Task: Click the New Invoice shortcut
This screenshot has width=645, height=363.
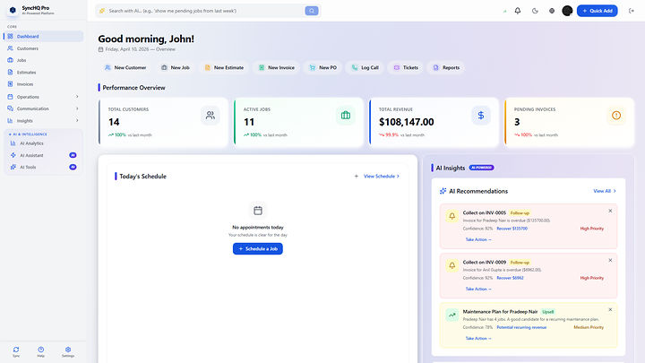Action: pos(277,67)
